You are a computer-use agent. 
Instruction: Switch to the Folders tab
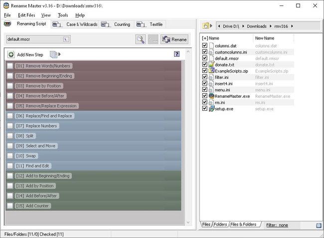click(220, 225)
